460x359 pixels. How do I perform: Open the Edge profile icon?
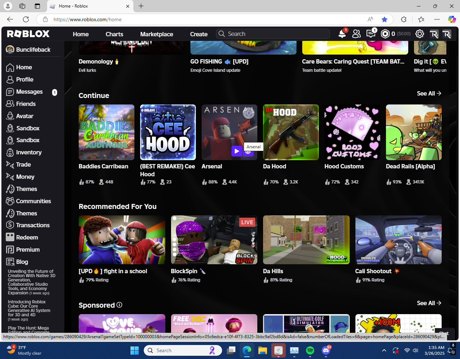tap(8, 6)
